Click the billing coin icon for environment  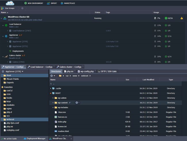182,18
